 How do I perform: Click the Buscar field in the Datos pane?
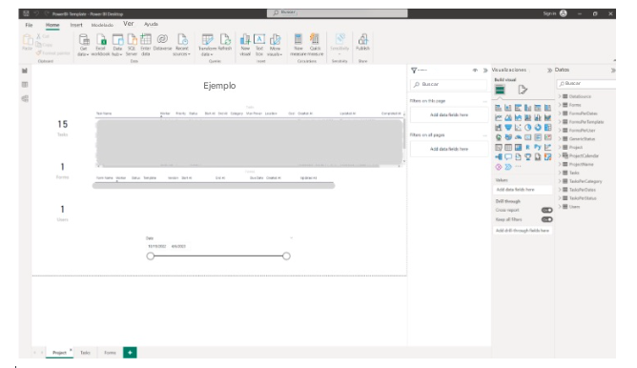(586, 83)
